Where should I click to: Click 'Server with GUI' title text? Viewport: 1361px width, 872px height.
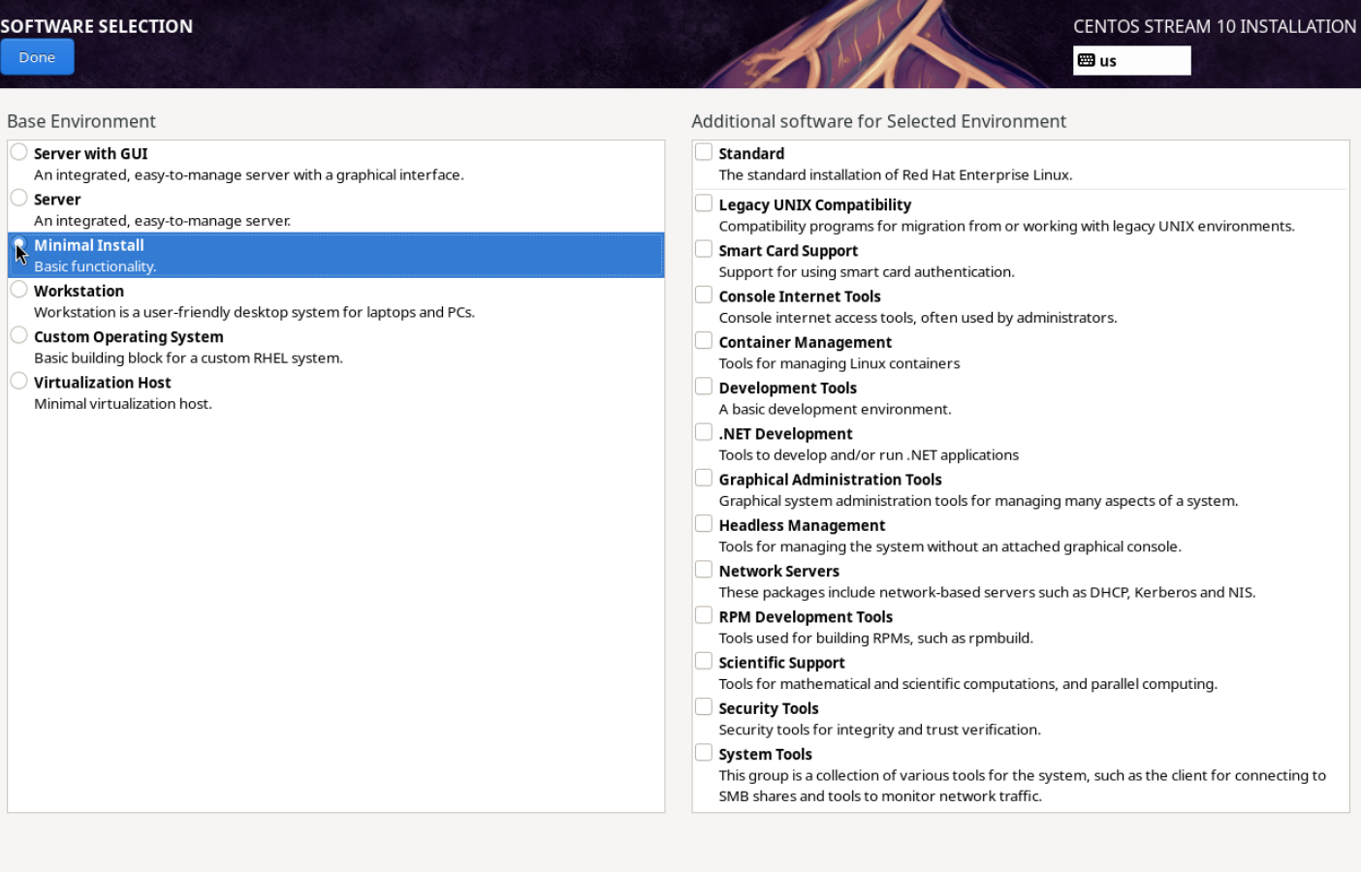point(91,153)
